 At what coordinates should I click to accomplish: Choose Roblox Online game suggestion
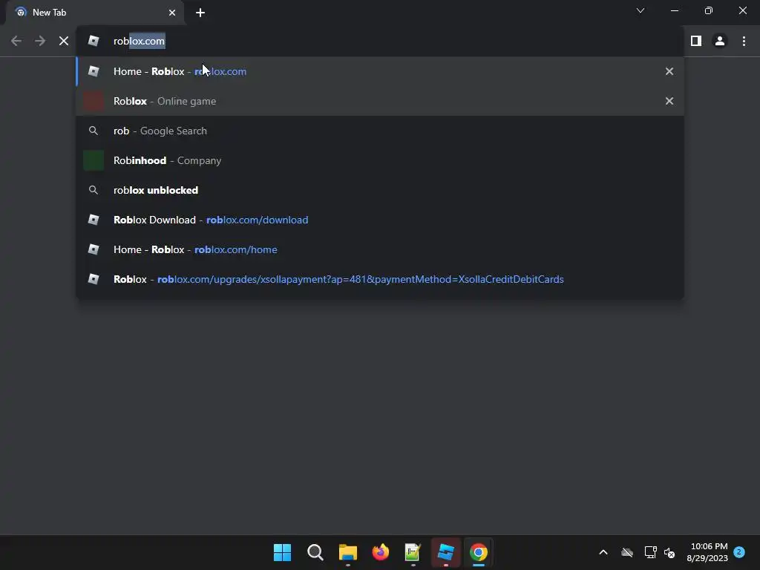pos(380,101)
